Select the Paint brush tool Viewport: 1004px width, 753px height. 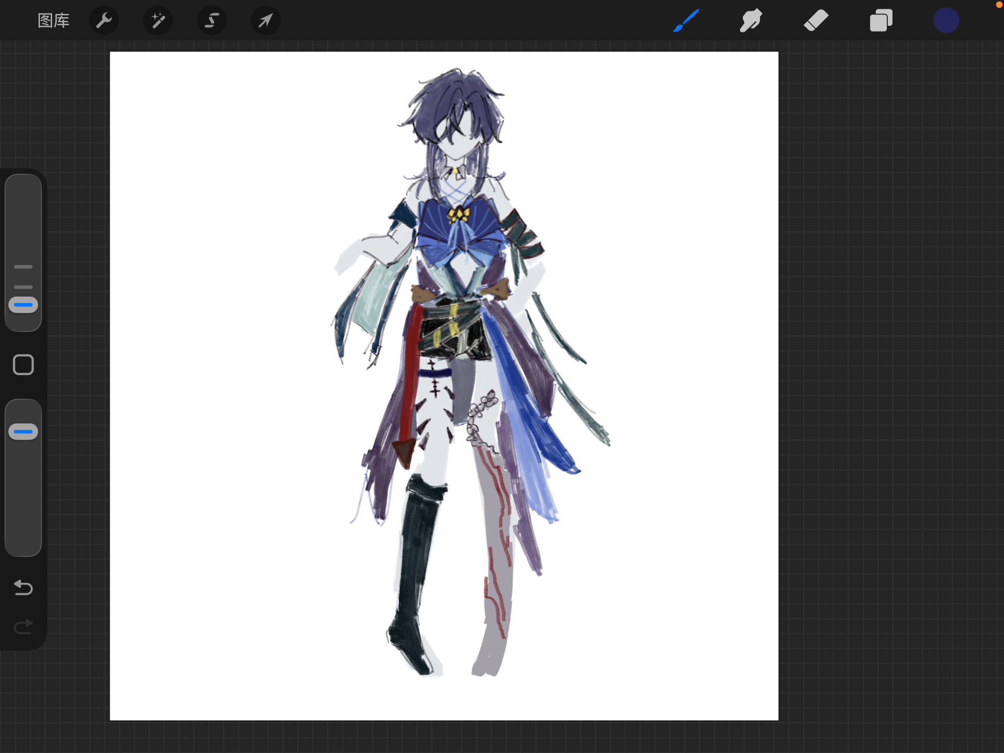[x=686, y=20]
